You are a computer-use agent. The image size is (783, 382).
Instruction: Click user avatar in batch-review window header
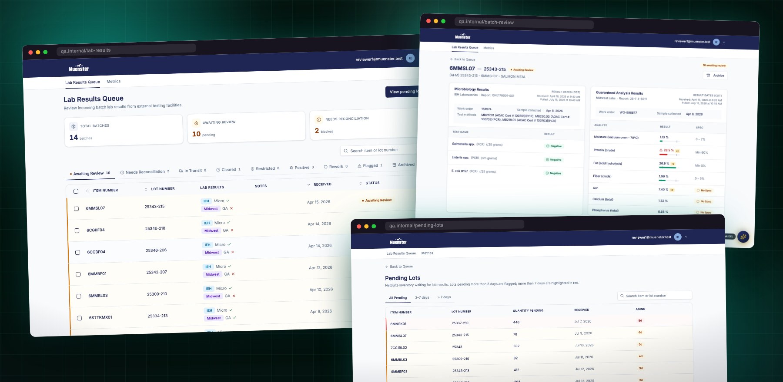click(x=716, y=42)
